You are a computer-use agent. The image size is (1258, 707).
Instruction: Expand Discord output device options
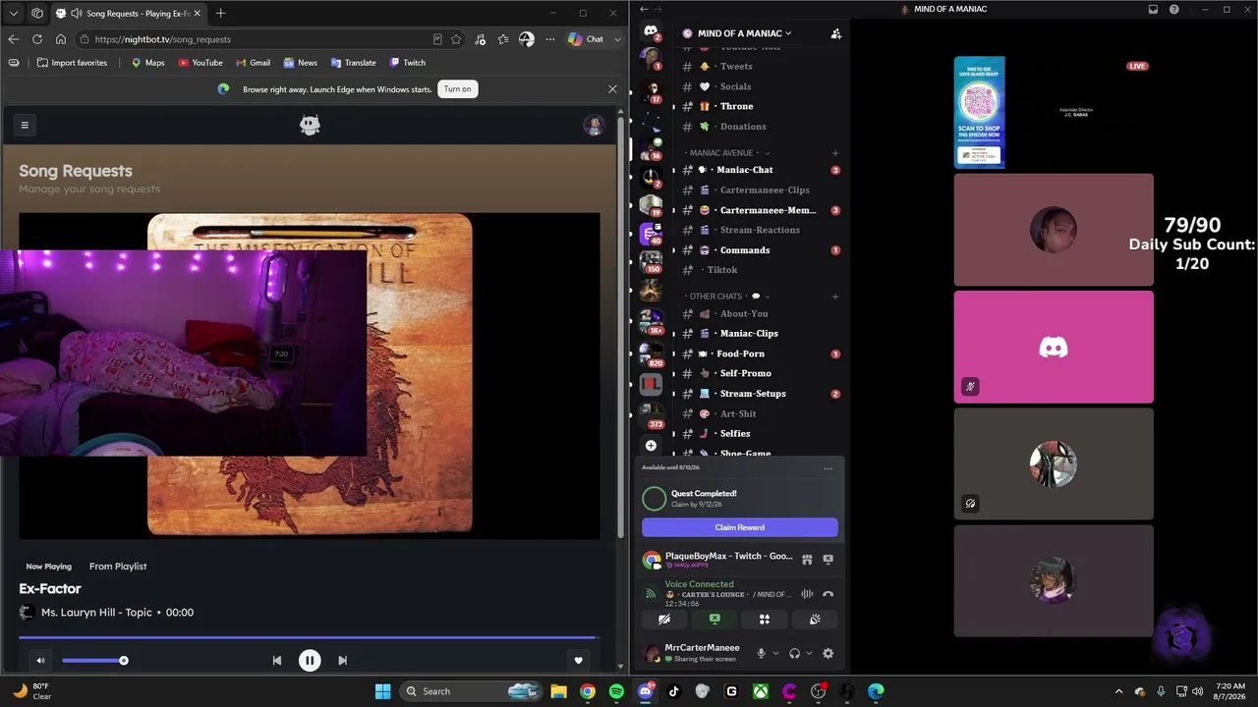(x=809, y=654)
